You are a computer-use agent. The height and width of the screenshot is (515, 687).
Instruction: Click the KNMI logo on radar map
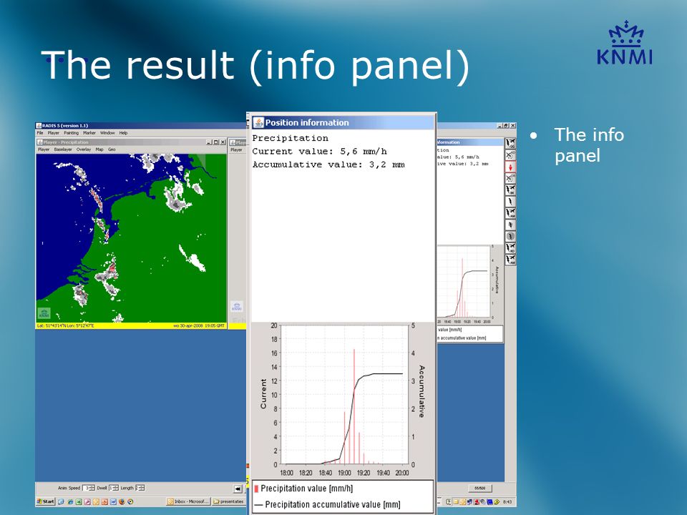[44, 313]
